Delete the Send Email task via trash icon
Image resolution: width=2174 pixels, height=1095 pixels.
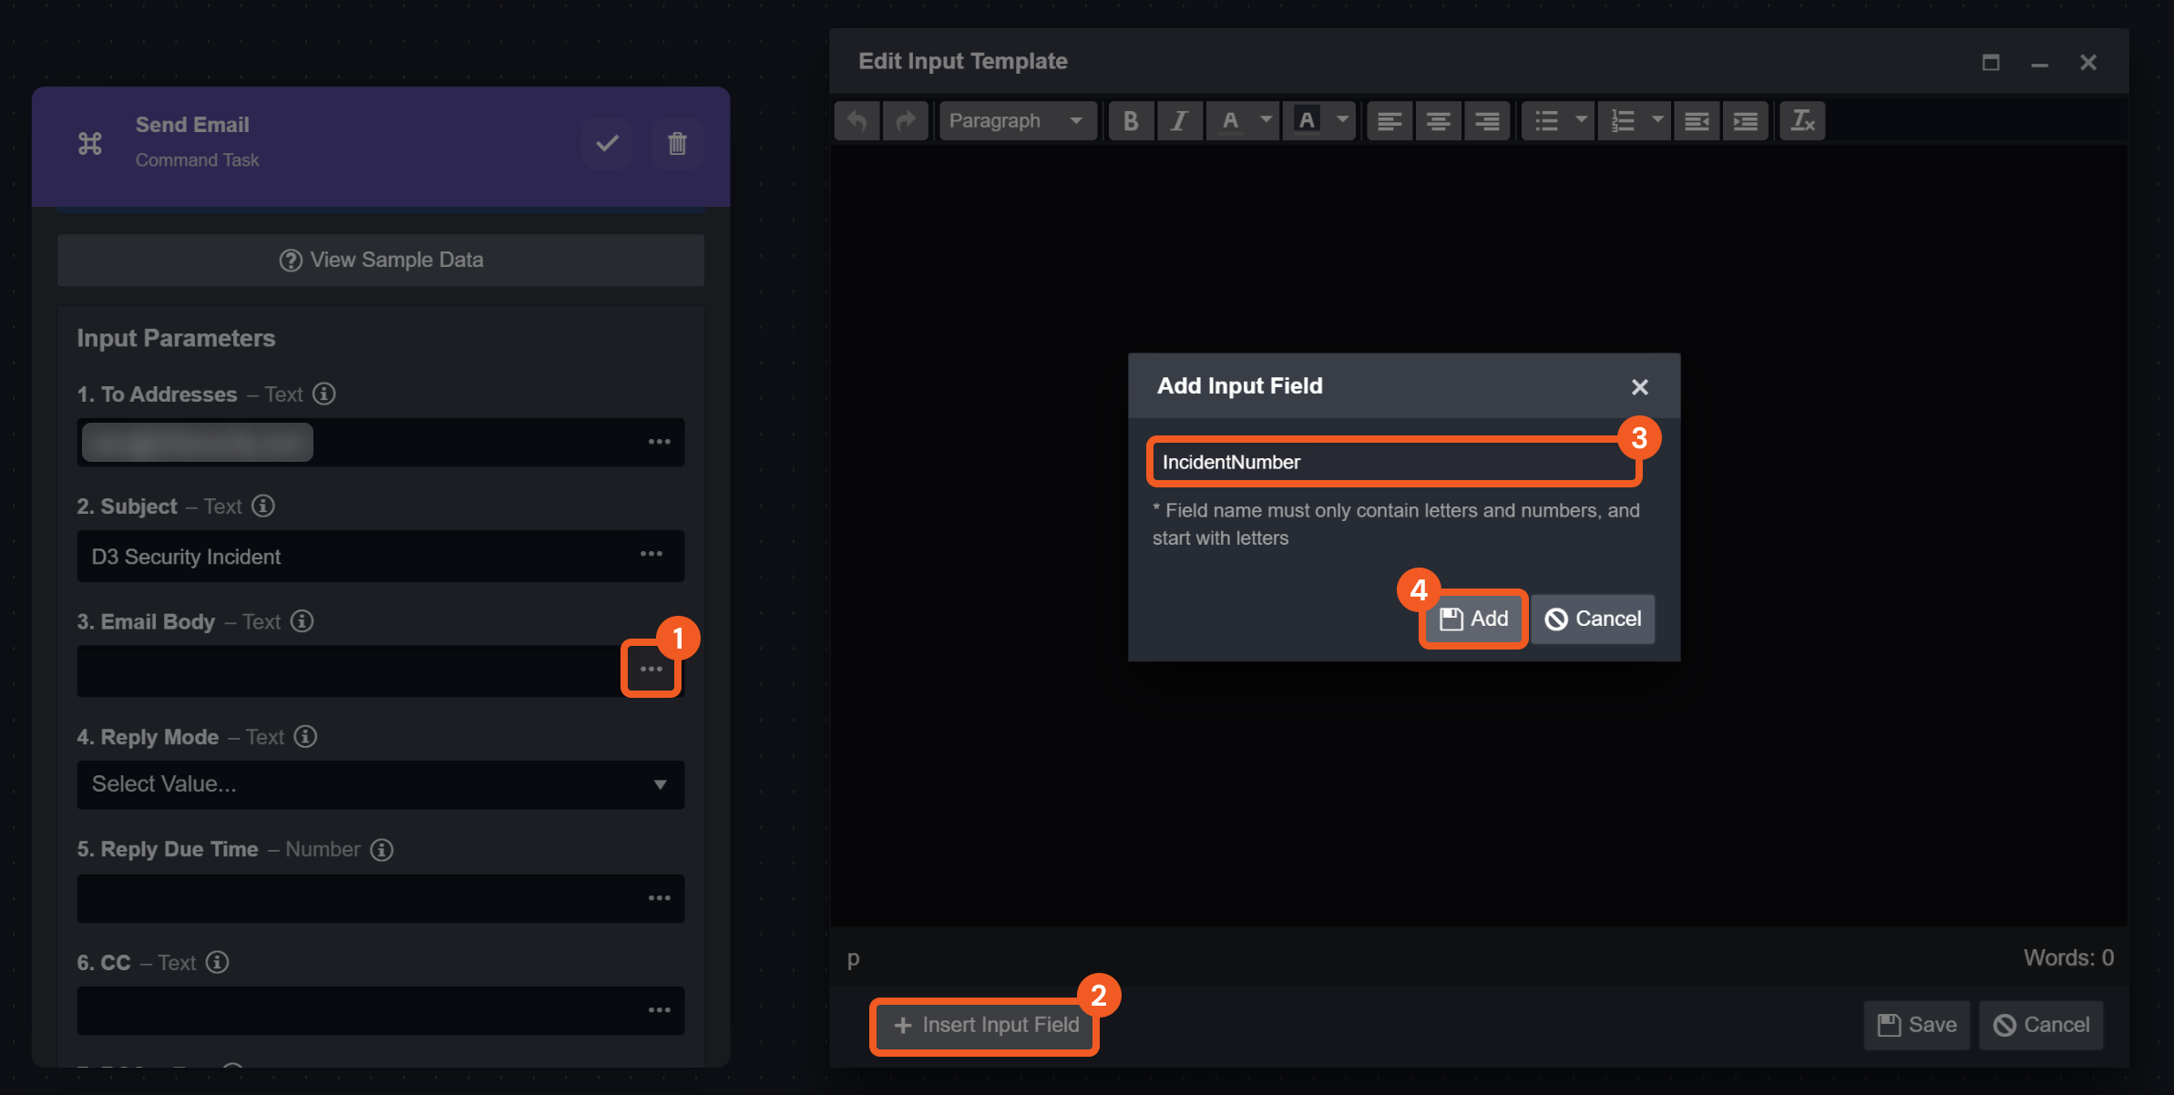[677, 143]
